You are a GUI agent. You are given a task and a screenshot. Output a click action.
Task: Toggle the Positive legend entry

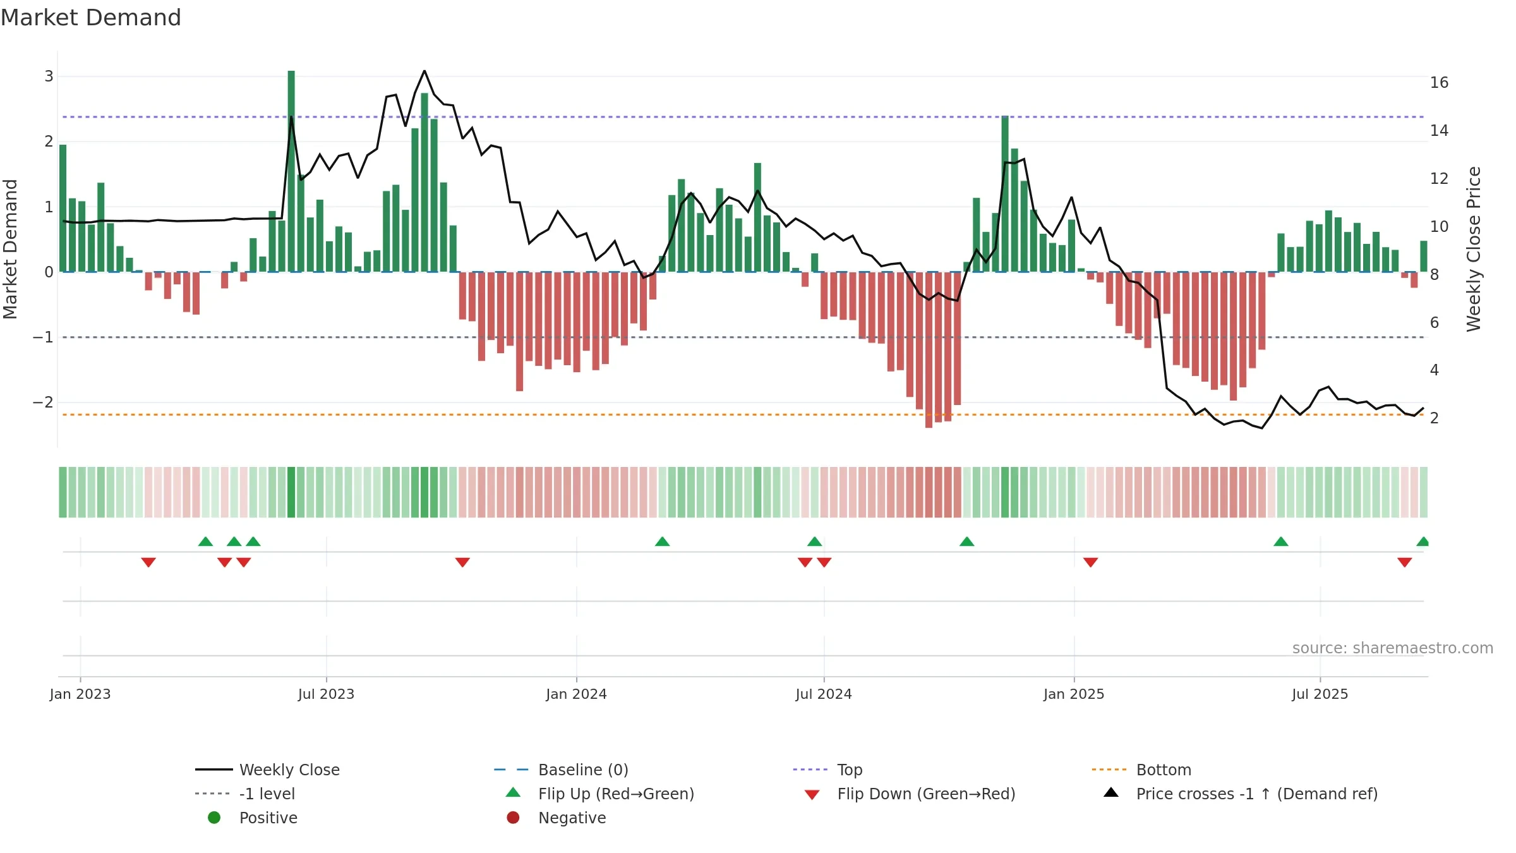click(x=252, y=818)
